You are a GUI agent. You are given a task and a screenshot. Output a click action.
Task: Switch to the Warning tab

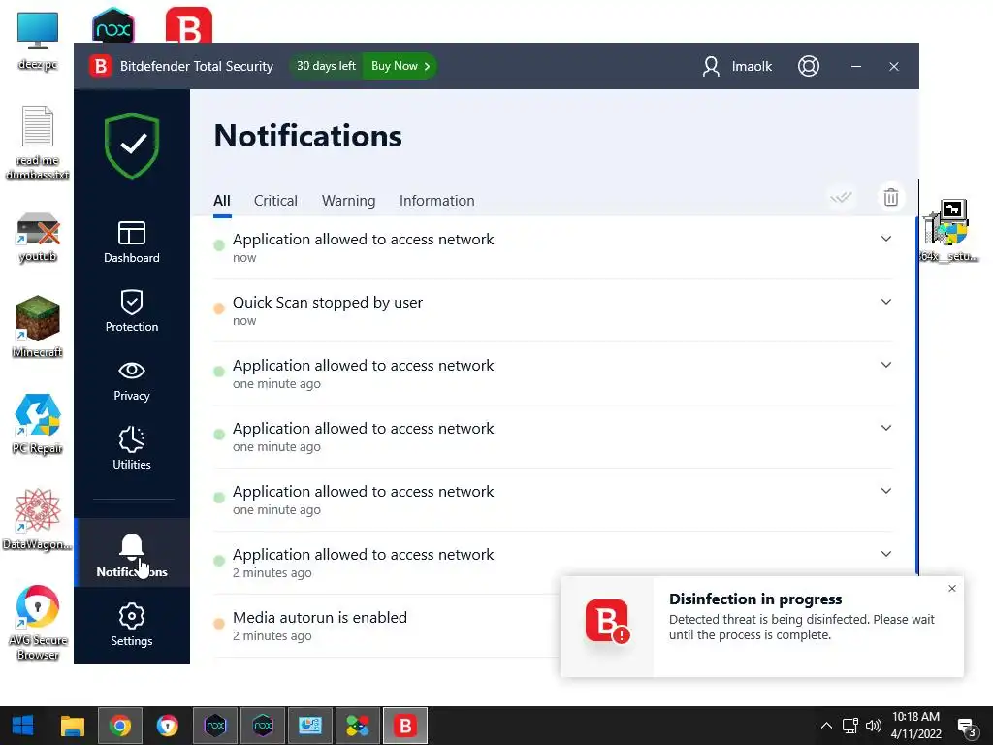point(348,201)
